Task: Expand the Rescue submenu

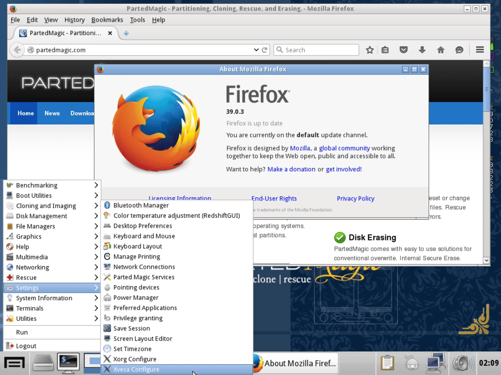Action: click(x=52, y=277)
